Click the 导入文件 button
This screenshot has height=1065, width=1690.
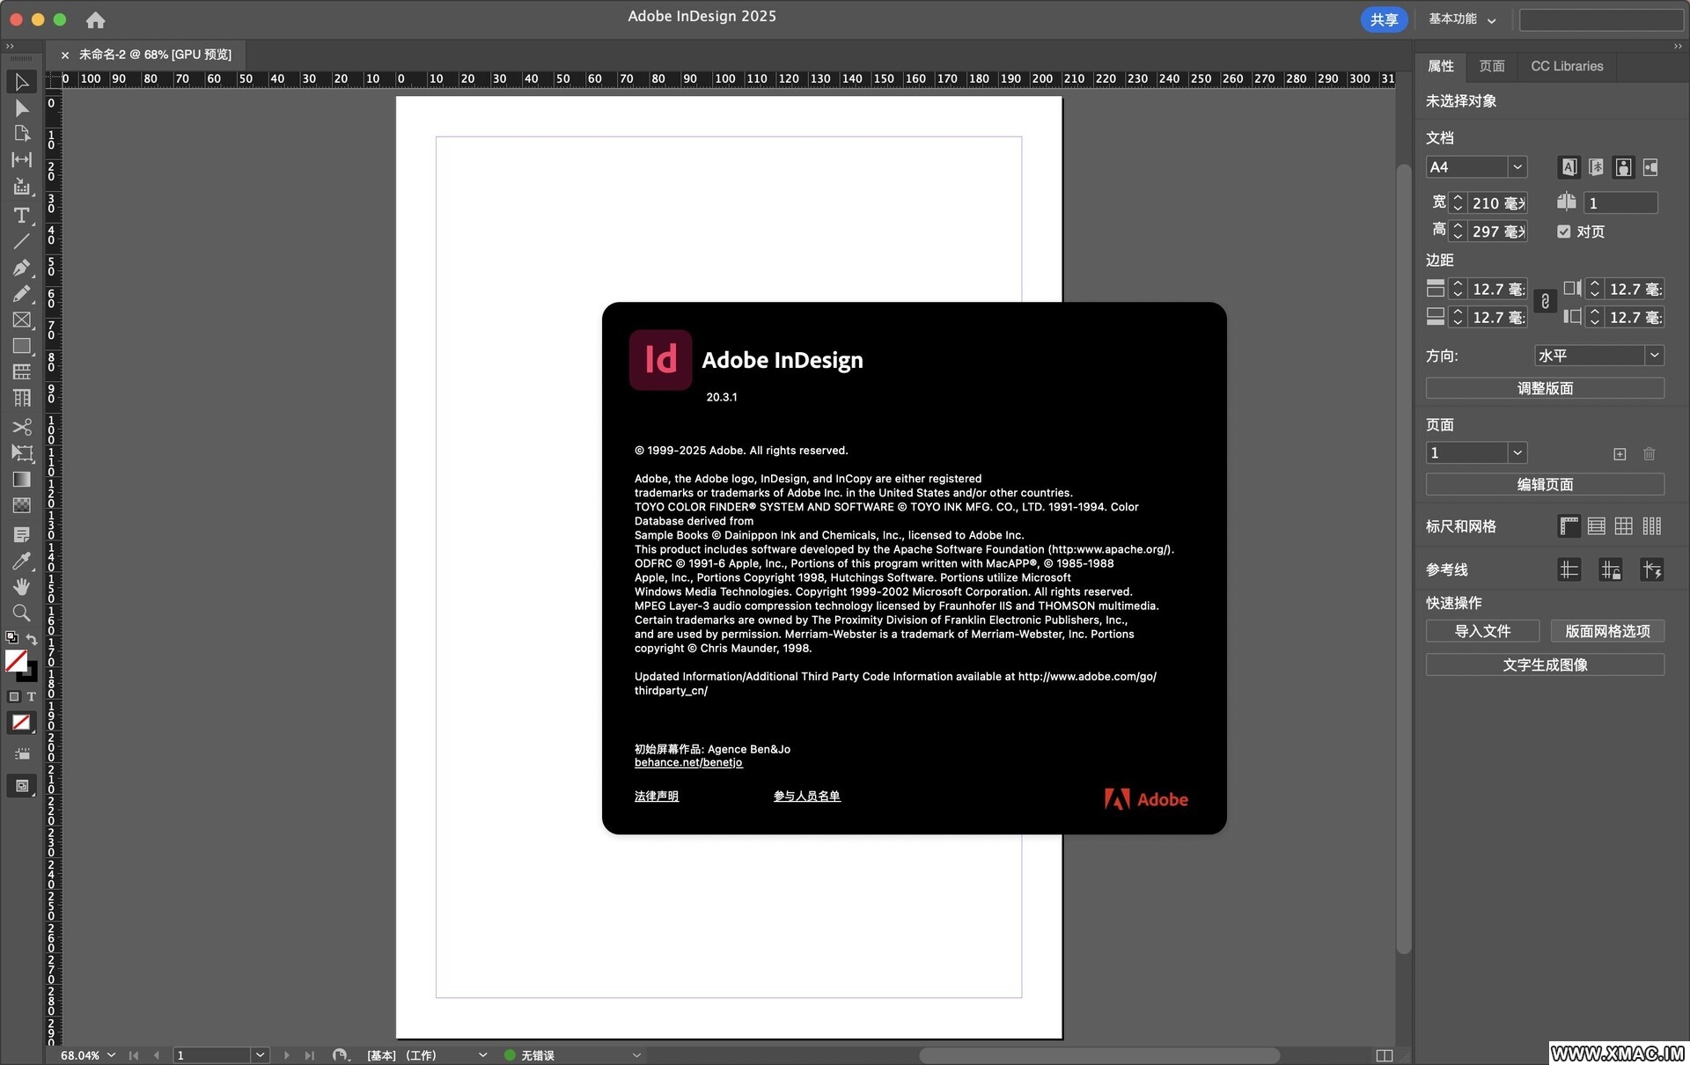pos(1482,631)
